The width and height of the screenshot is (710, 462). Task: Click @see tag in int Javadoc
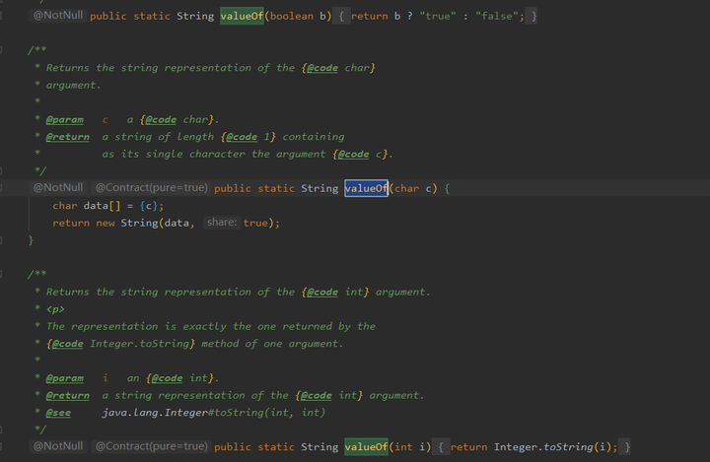[x=58, y=413]
